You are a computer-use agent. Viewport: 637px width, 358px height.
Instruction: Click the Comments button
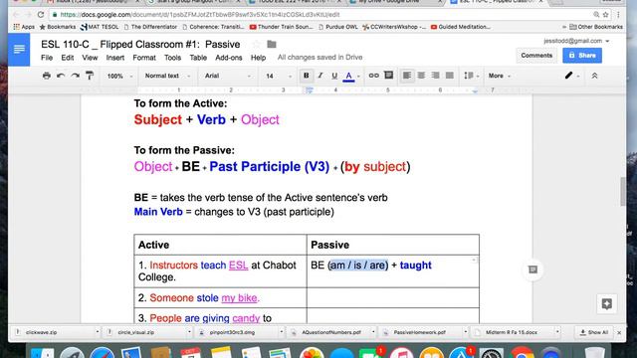point(536,56)
